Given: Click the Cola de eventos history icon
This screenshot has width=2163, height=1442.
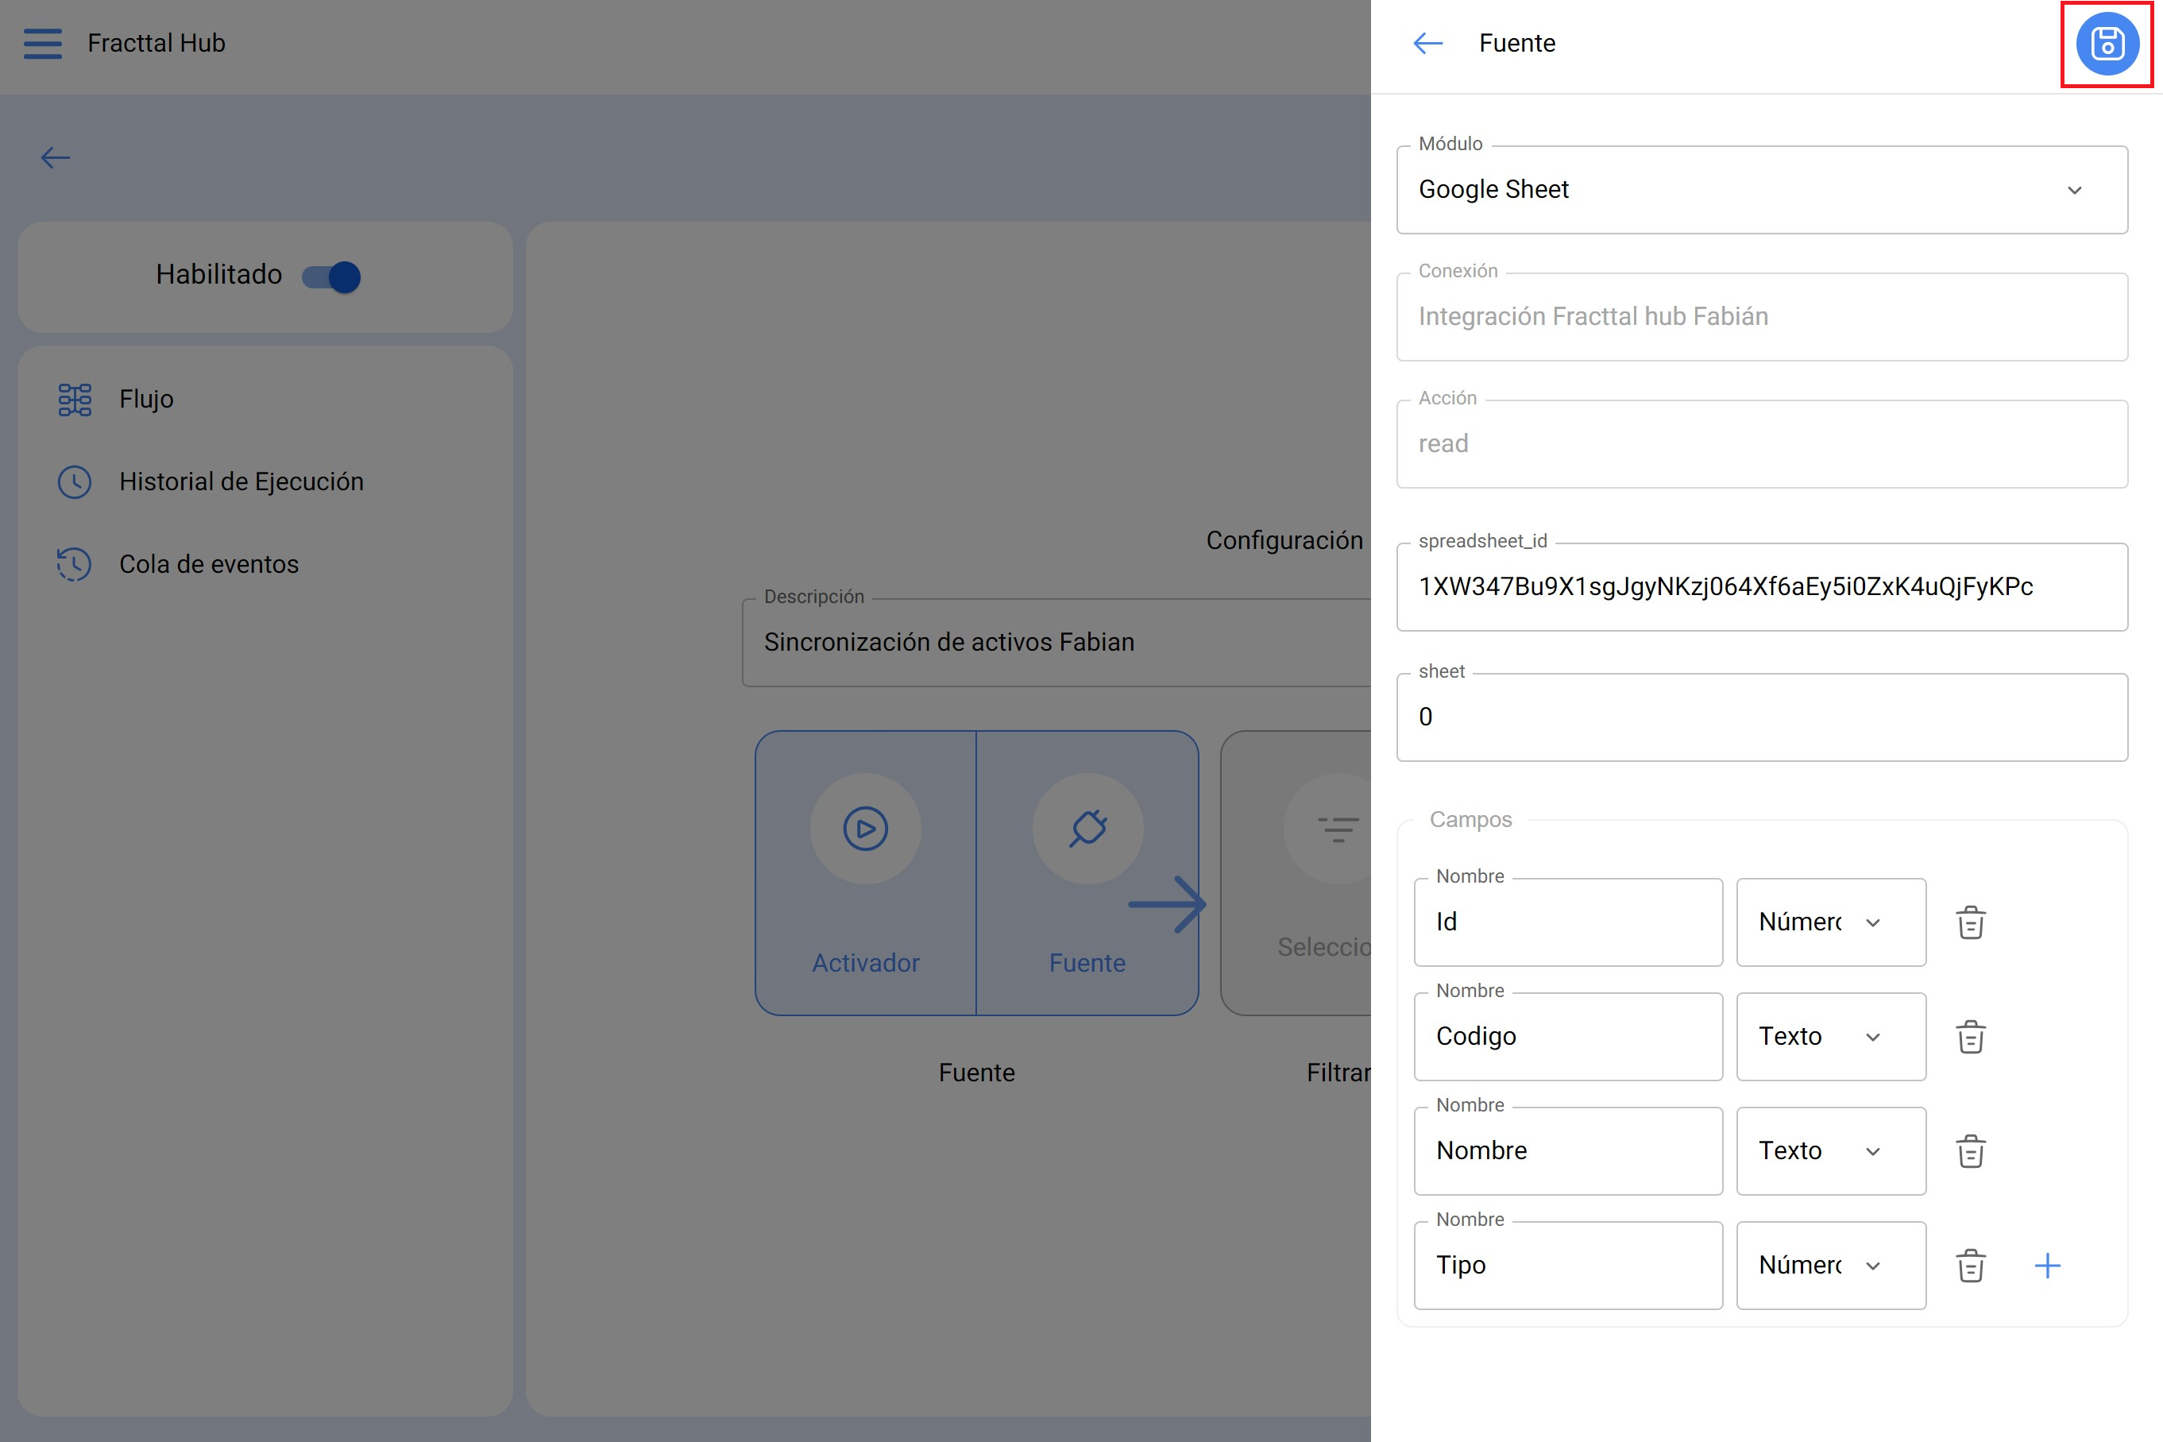Looking at the screenshot, I should [75, 565].
